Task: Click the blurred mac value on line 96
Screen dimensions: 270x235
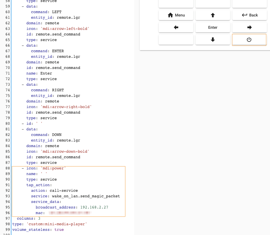Action: pos(70,213)
